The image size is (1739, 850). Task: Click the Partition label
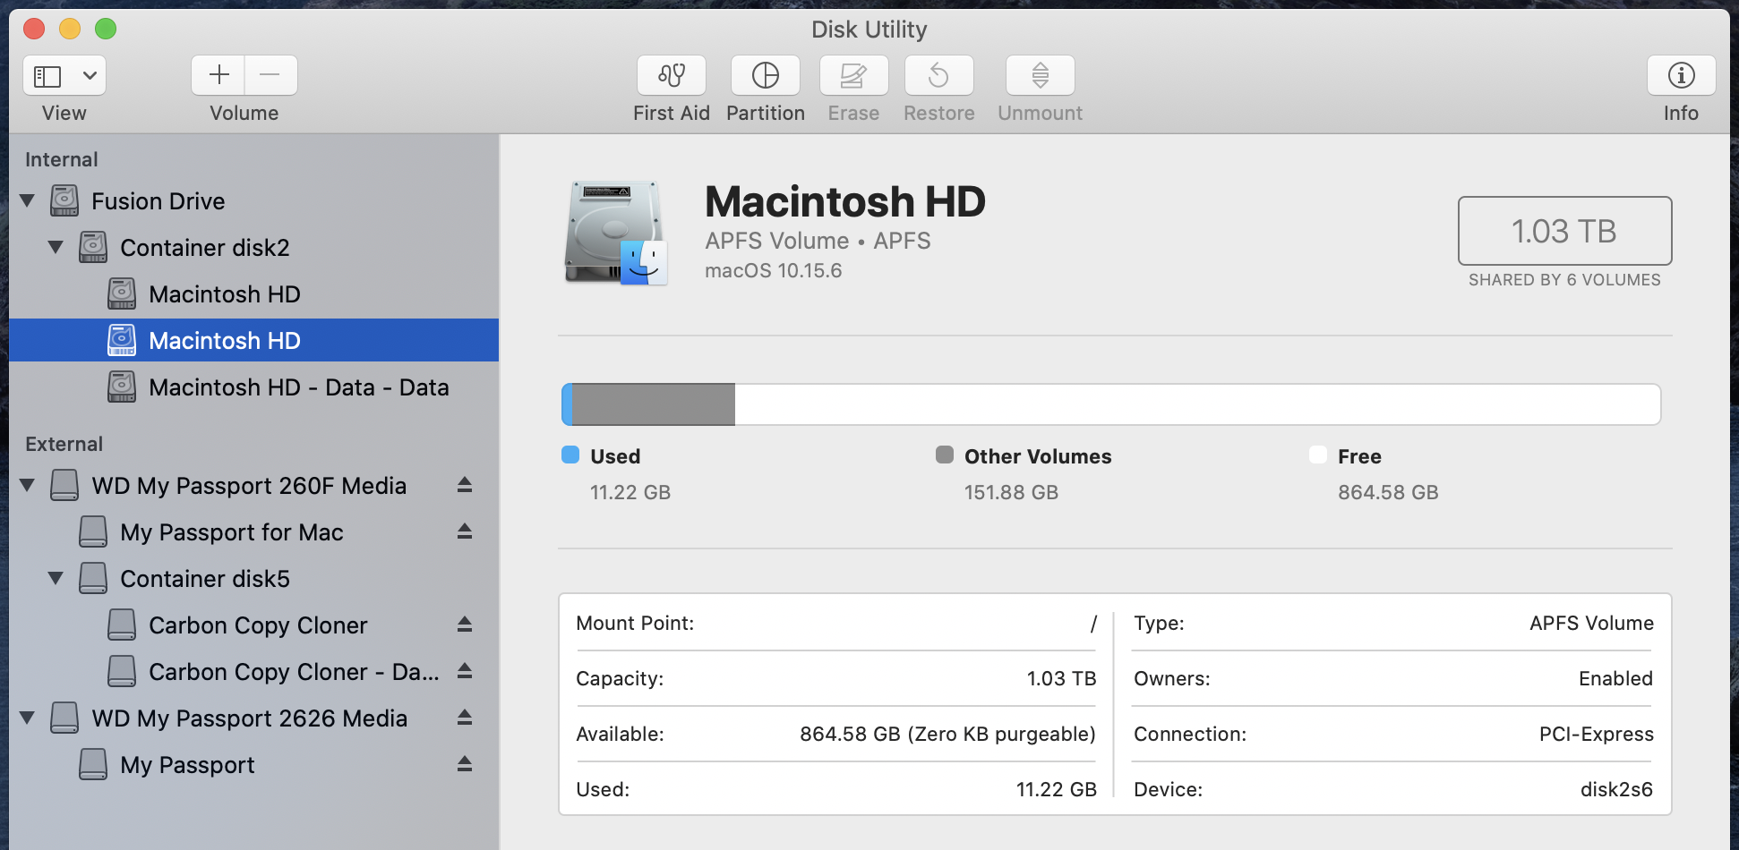pyautogui.click(x=766, y=114)
